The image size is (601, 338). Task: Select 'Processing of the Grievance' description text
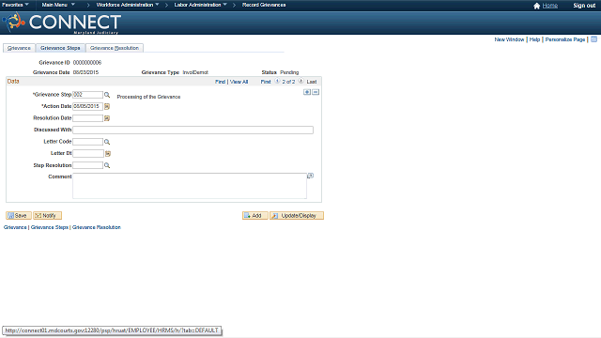pyautogui.click(x=148, y=97)
